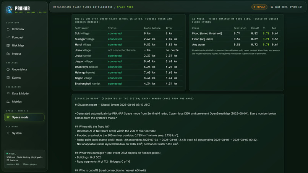Navigate to Impact
The width and height of the screenshot is (308, 173).
[x=24, y=53]
